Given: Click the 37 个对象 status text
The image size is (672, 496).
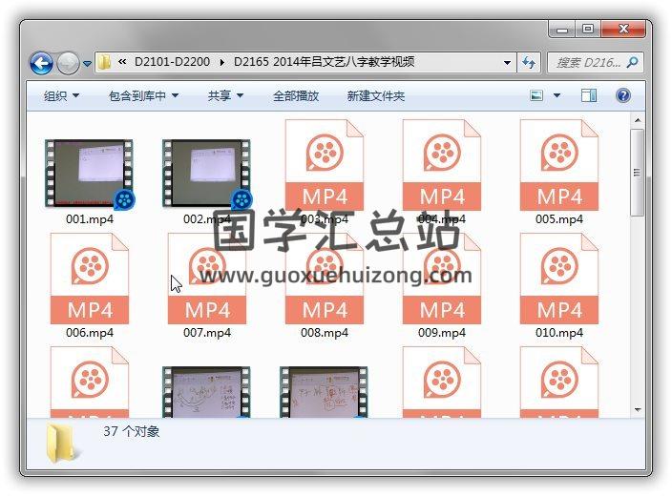Looking at the screenshot, I should point(131,431).
